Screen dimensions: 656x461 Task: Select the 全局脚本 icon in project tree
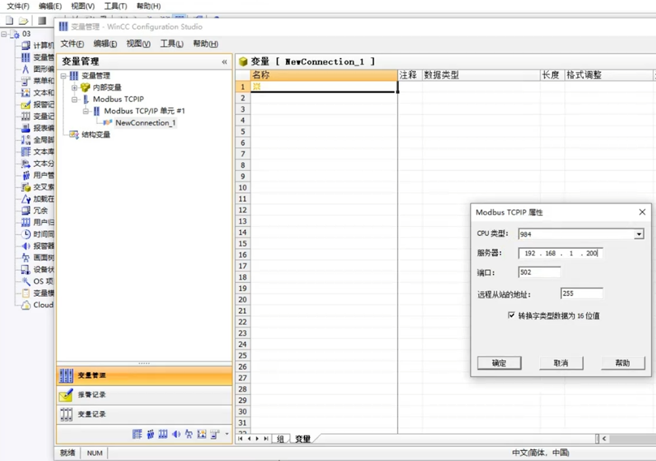[x=26, y=139]
